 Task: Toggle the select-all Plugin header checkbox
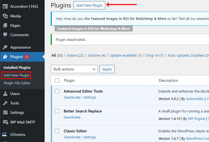(57, 80)
